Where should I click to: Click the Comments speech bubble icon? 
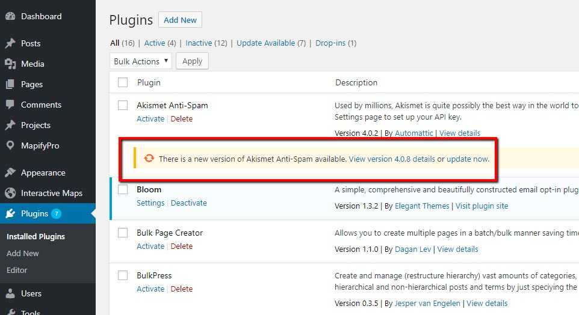pos(10,105)
